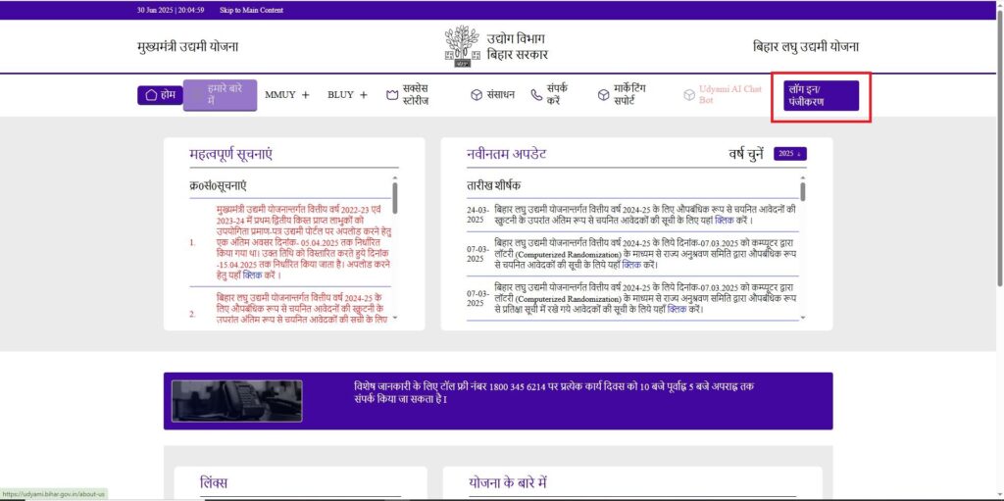1004x501 pixels.
Task: Click क्लिक link in notice number 1
Action: [253, 275]
